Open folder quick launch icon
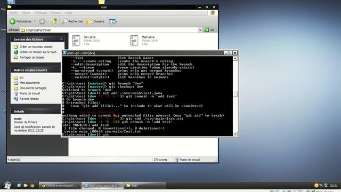This screenshot has width=341, height=192. [x=26, y=186]
